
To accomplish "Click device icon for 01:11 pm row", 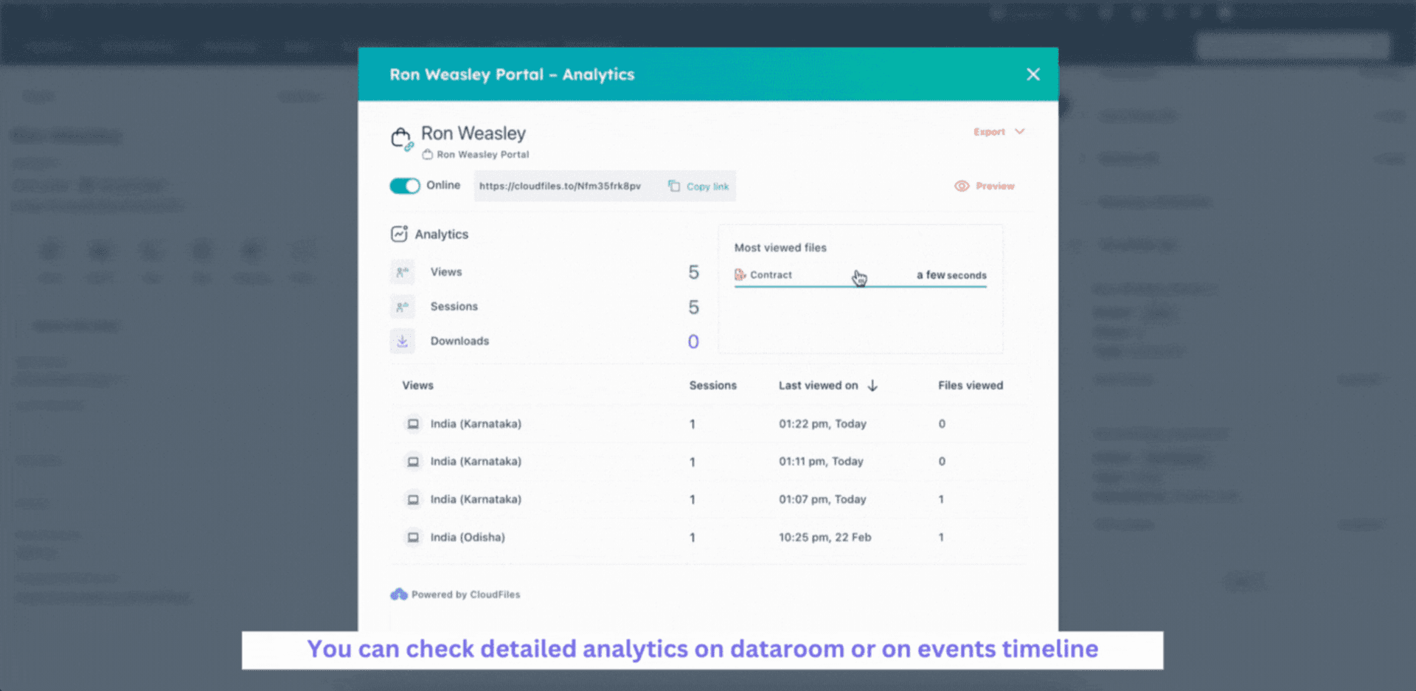I will pos(413,462).
